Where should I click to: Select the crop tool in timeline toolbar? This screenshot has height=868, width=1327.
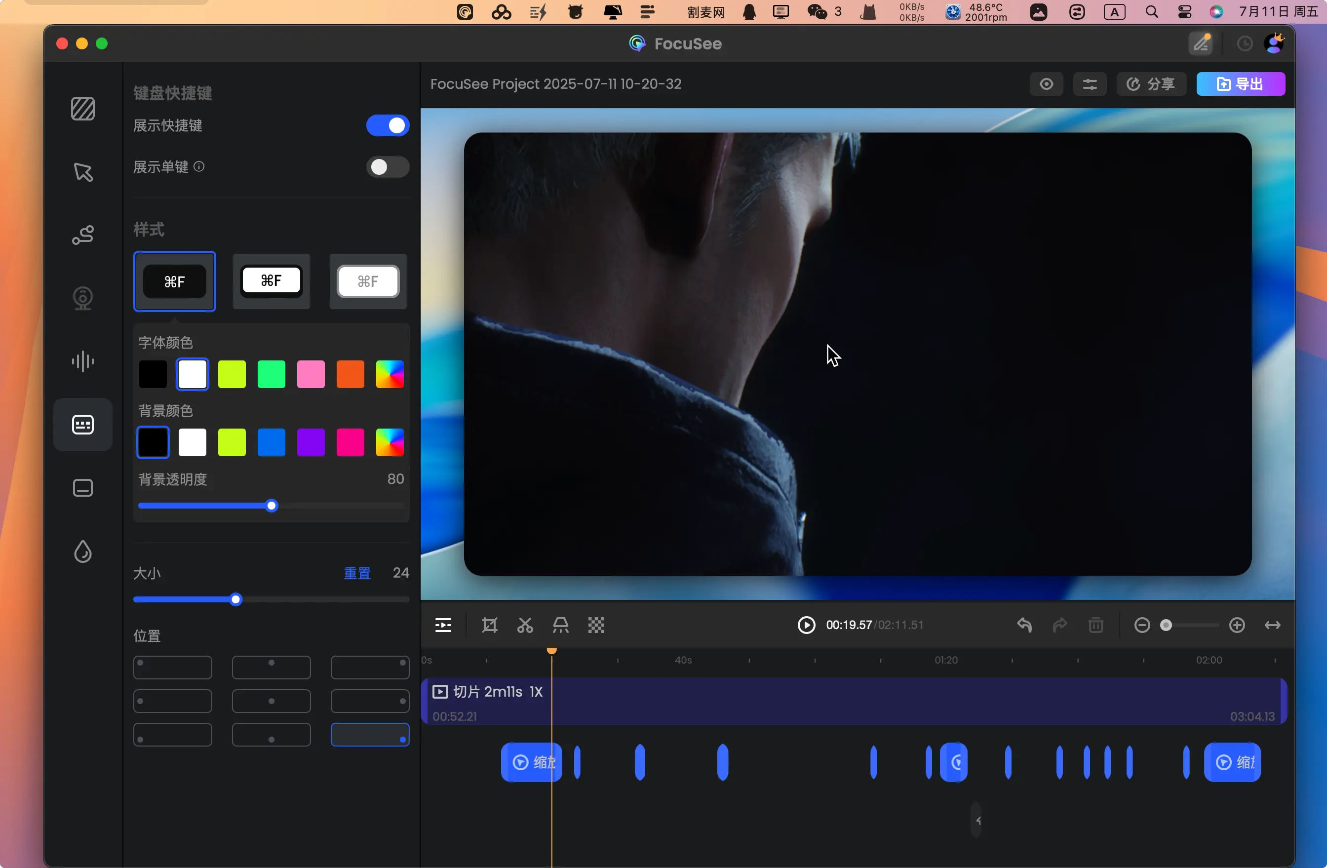489,625
